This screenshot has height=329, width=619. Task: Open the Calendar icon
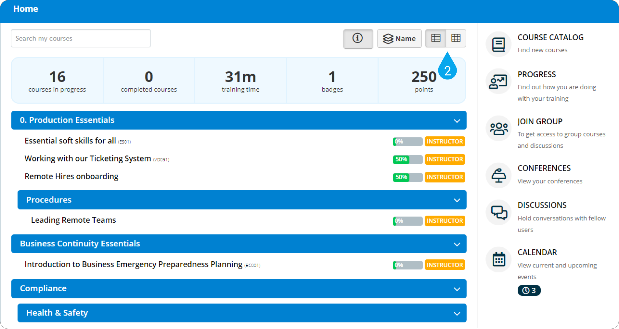click(498, 259)
